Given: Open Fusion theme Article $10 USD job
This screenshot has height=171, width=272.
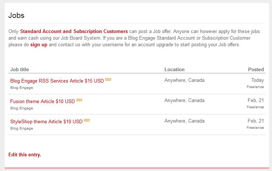Looking at the screenshot, I should [x=43, y=101].
